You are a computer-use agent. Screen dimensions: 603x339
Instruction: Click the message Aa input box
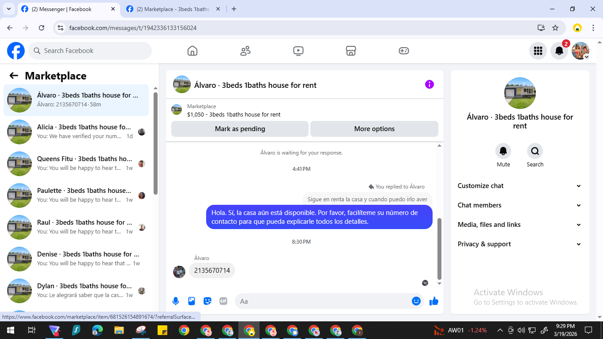(x=324, y=301)
